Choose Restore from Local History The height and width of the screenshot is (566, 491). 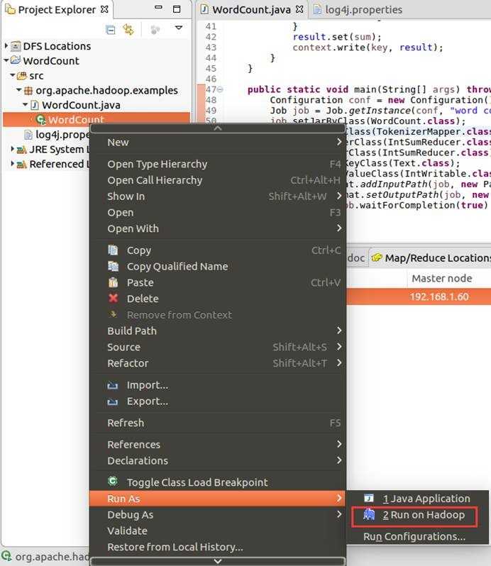pos(218,547)
